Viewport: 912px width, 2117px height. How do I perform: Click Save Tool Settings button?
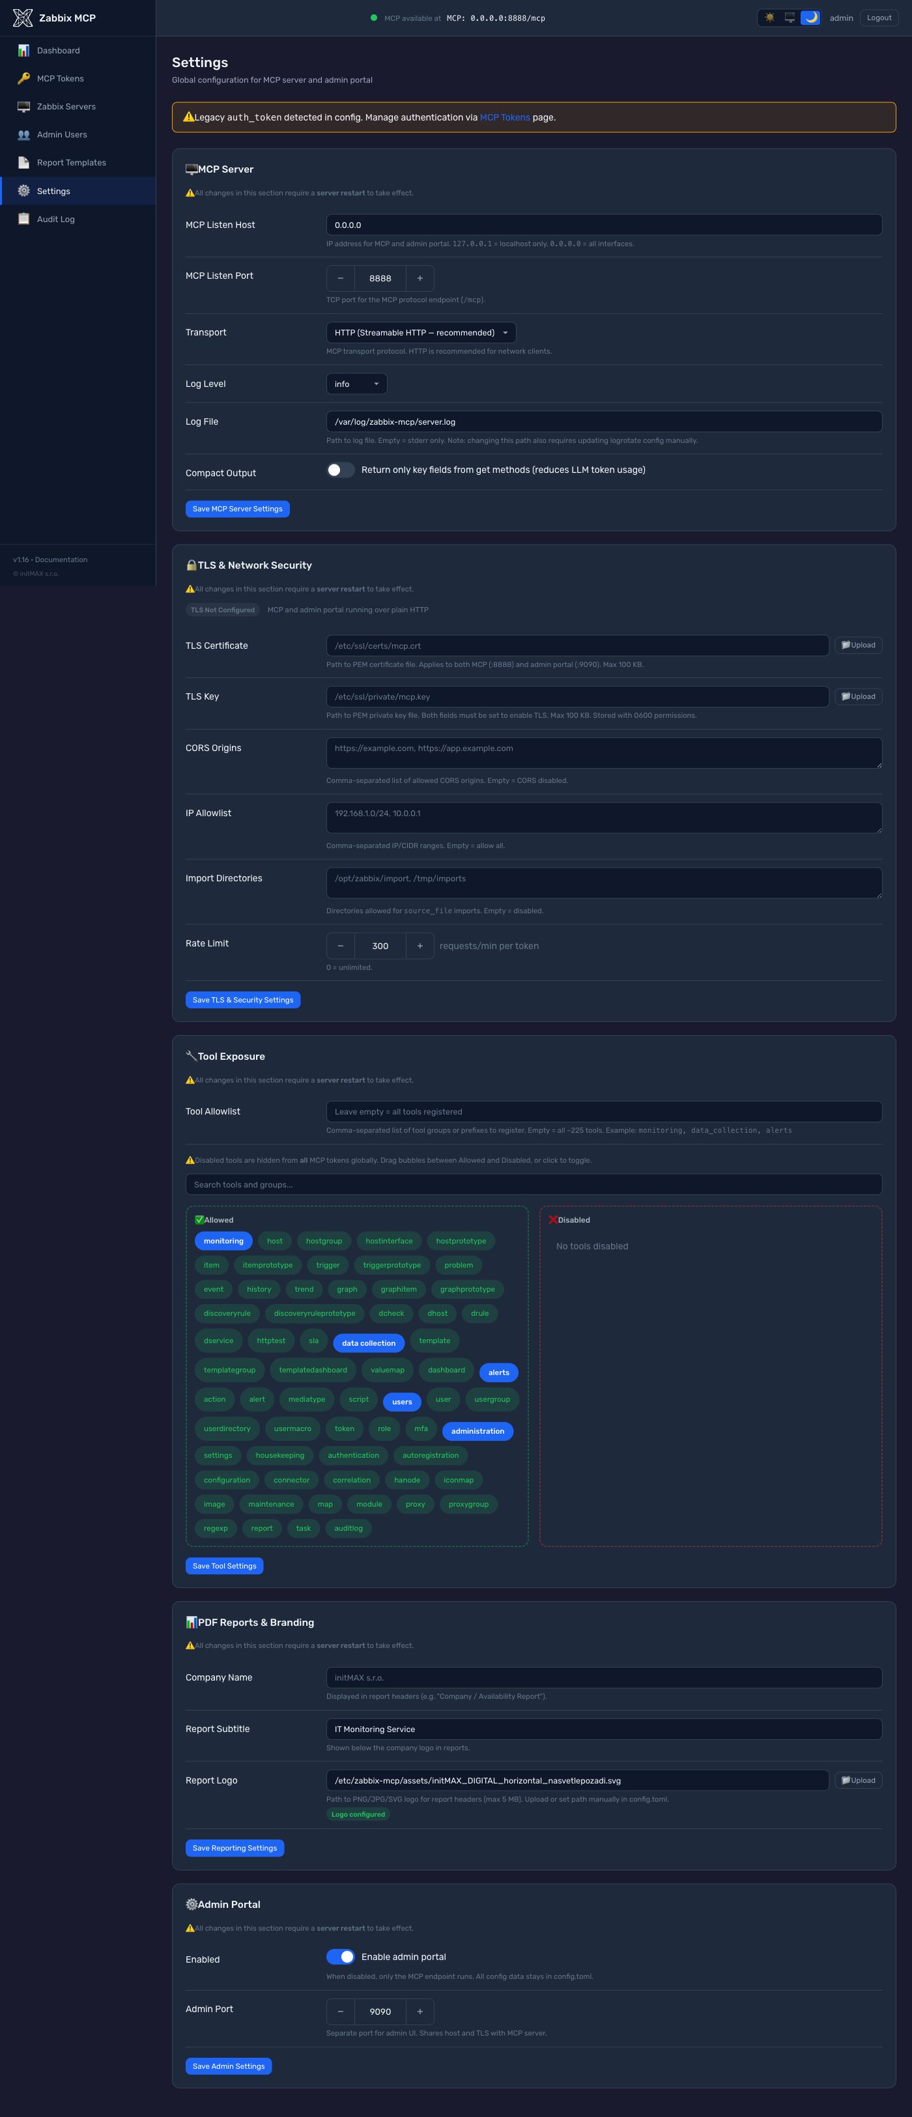[x=224, y=1567]
